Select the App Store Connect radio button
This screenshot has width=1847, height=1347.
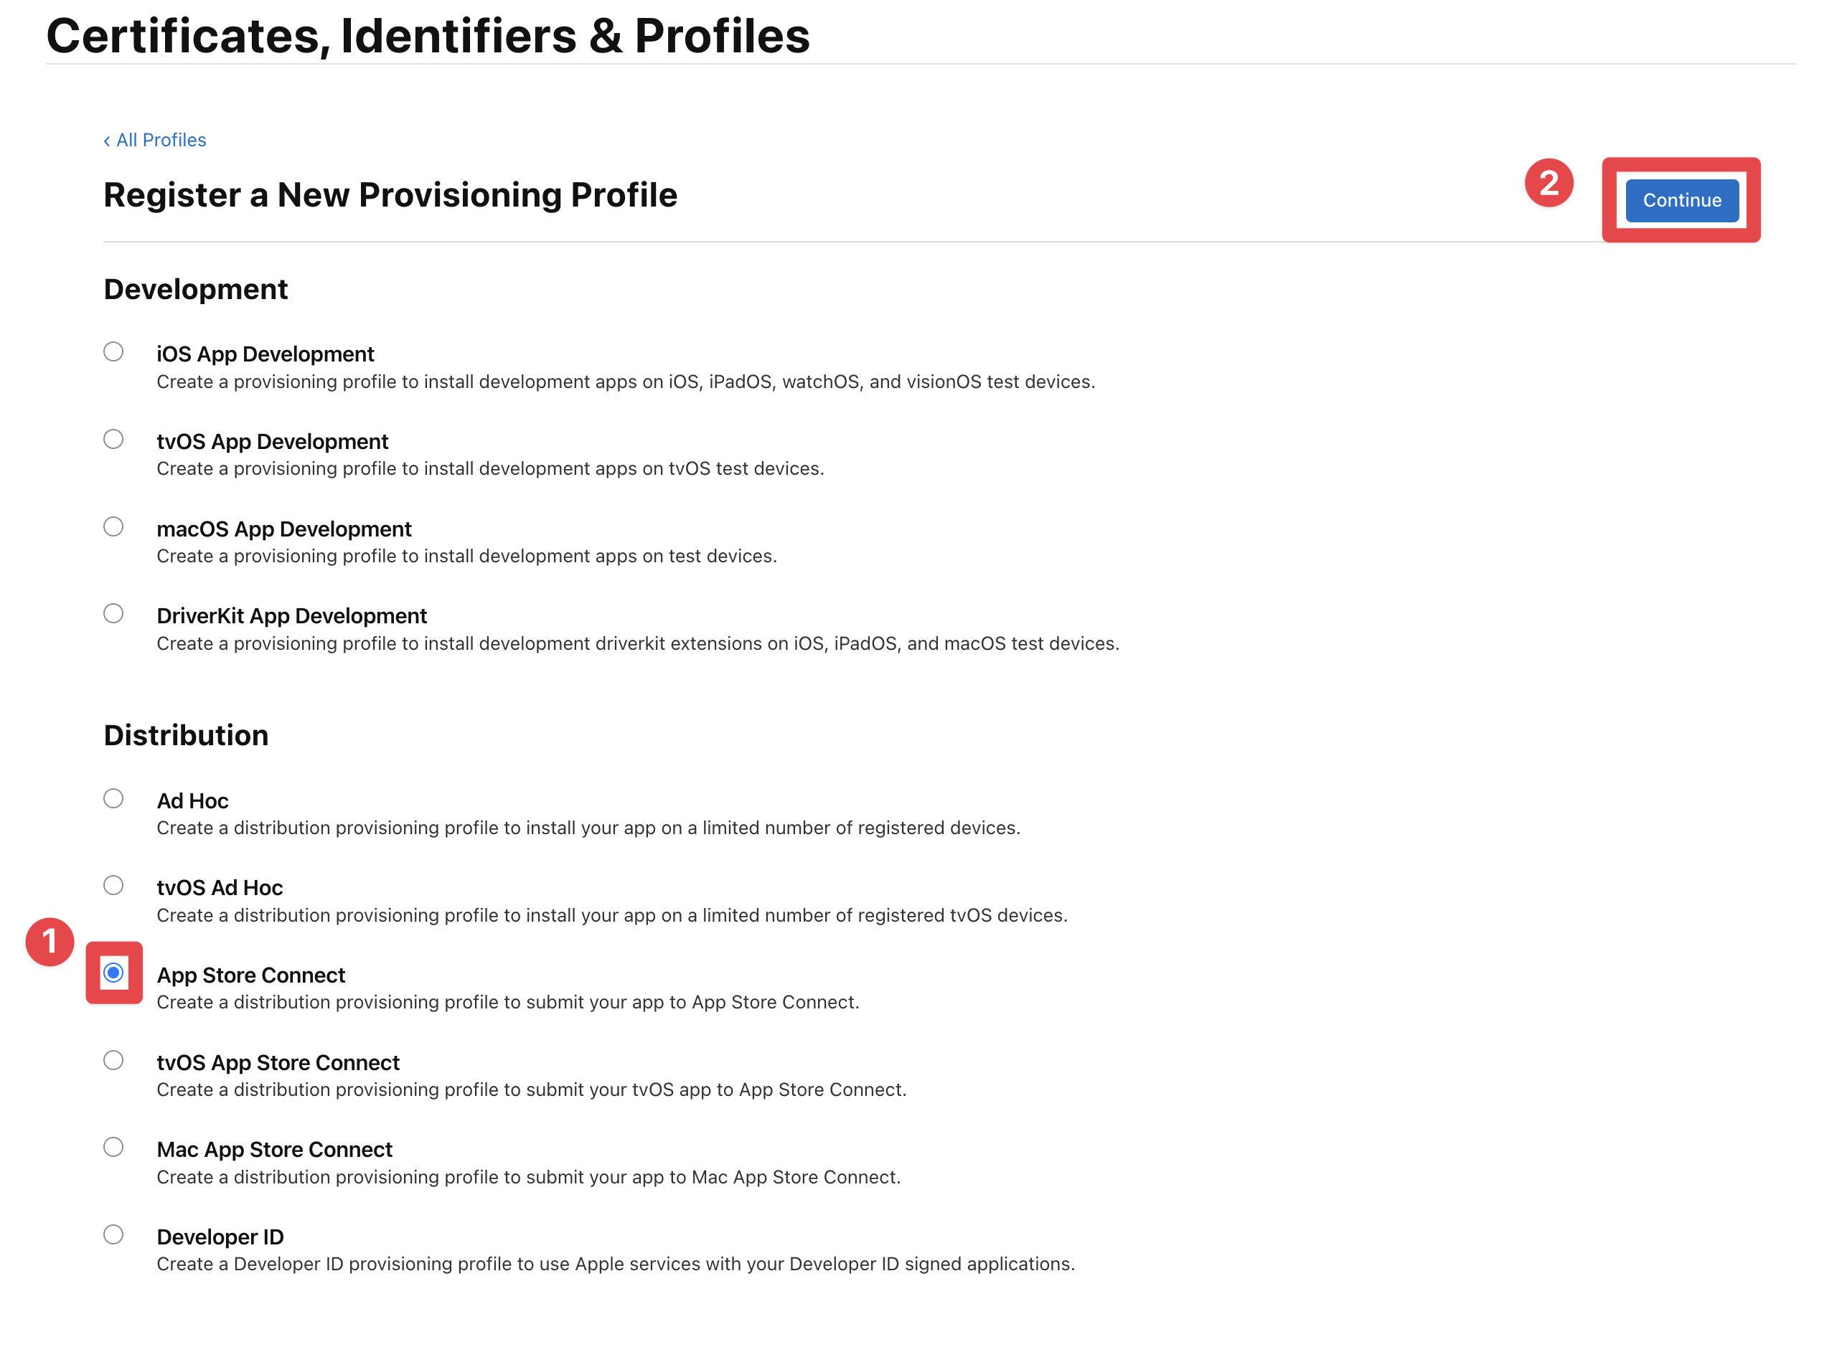(114, 973)
